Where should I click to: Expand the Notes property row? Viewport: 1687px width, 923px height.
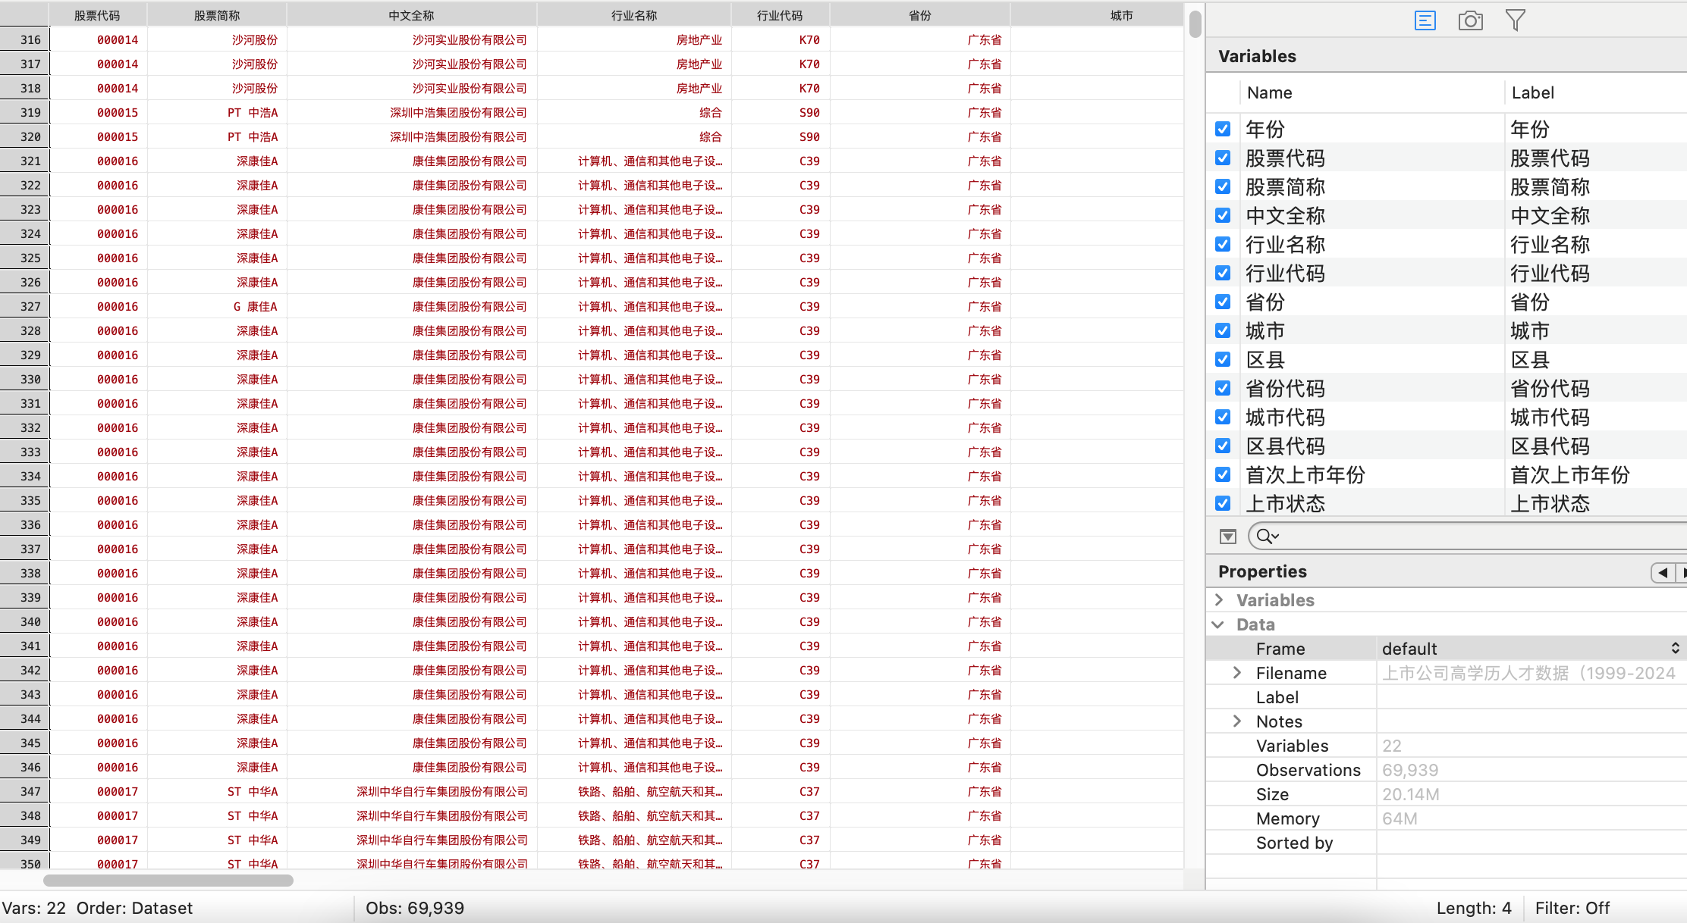(x=1237, y=721)
